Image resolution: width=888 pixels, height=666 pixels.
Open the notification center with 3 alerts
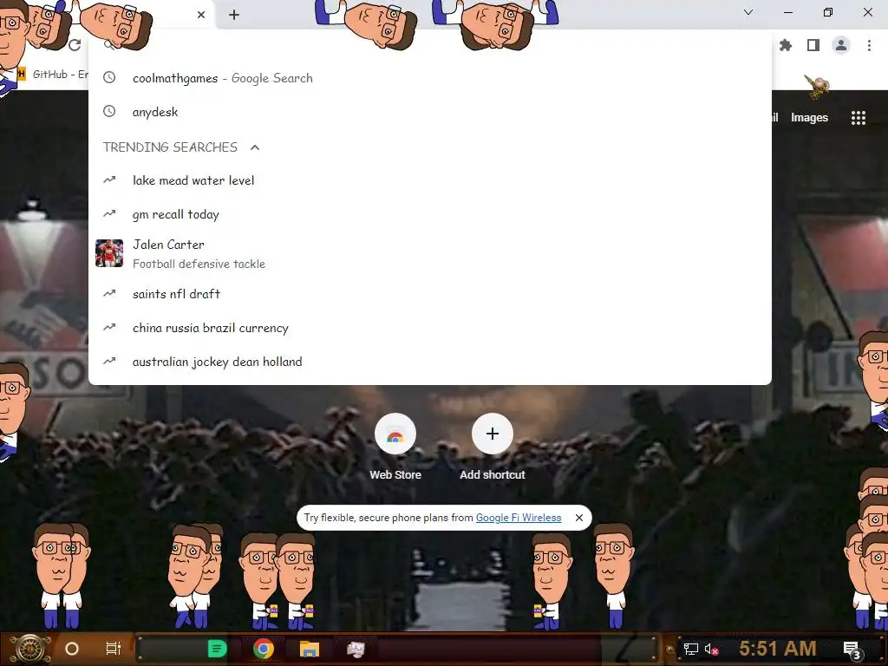(852, 650)
